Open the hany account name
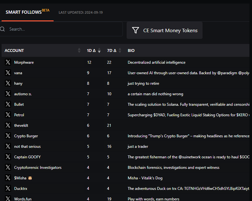This screenshot has height=201, width=252. [18, 83]
